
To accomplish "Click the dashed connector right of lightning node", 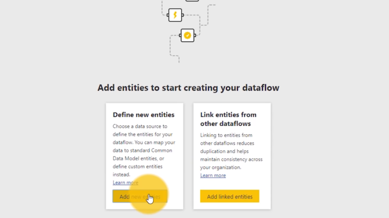I will [192, 16].
